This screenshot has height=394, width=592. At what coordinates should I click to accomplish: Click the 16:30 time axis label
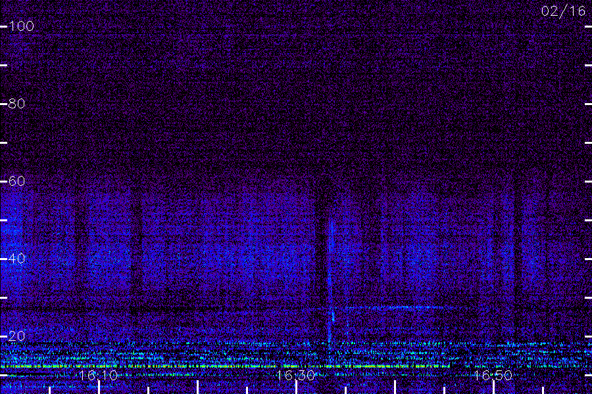click(x=295, y=376)
